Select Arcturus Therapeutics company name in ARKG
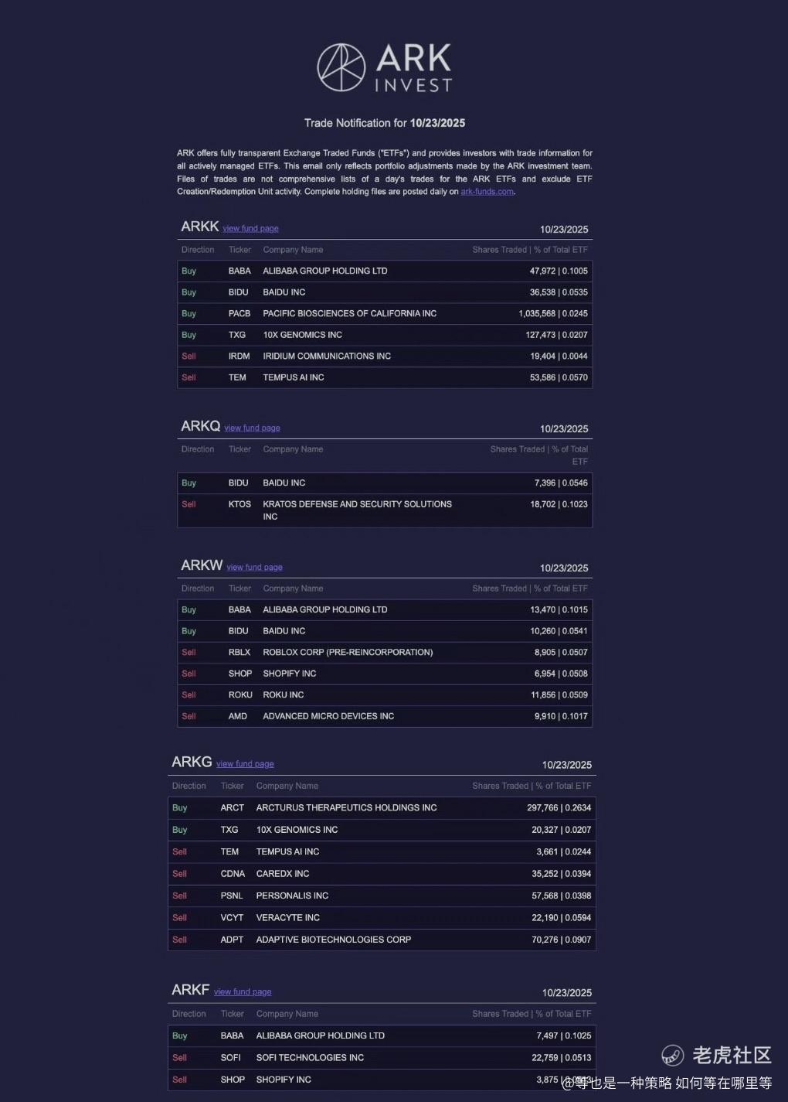This screenshot has width=788, height=1102. 346,808
